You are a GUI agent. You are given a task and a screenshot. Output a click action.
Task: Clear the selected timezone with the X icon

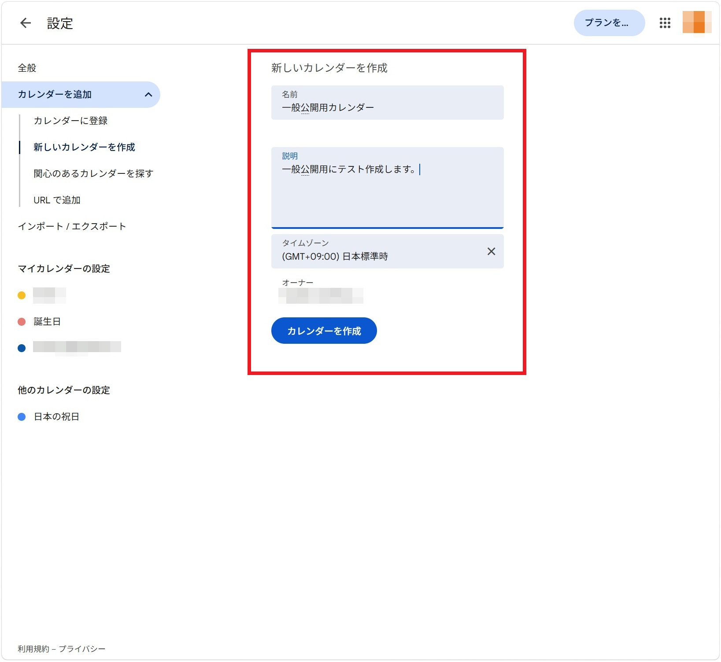[491, 251]
